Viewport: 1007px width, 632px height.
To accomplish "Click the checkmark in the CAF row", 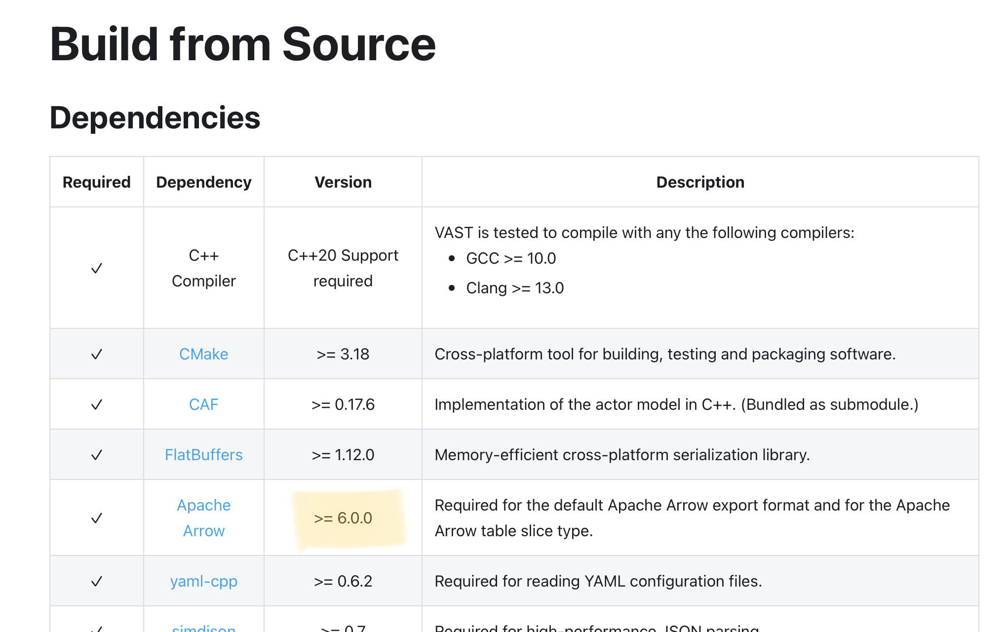I will pyautogui.click(x=97, y=404).
